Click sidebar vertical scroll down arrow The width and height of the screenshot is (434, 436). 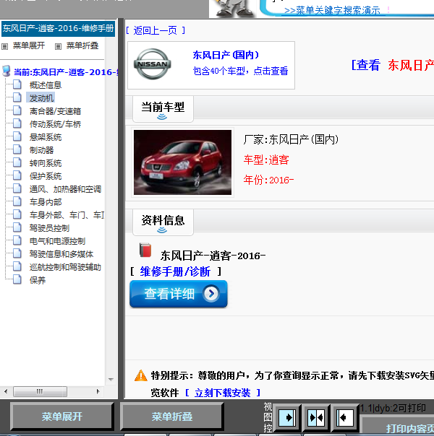111,379
